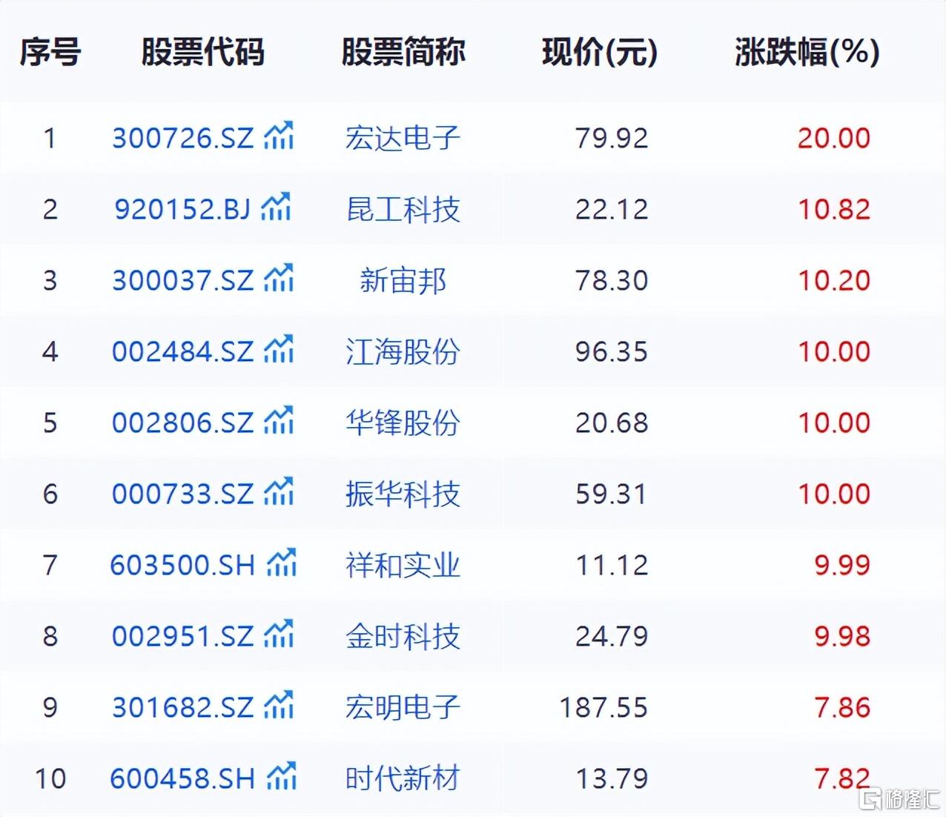Select change value 20.00
Viewport: 946px width, 817px height.
834,138
